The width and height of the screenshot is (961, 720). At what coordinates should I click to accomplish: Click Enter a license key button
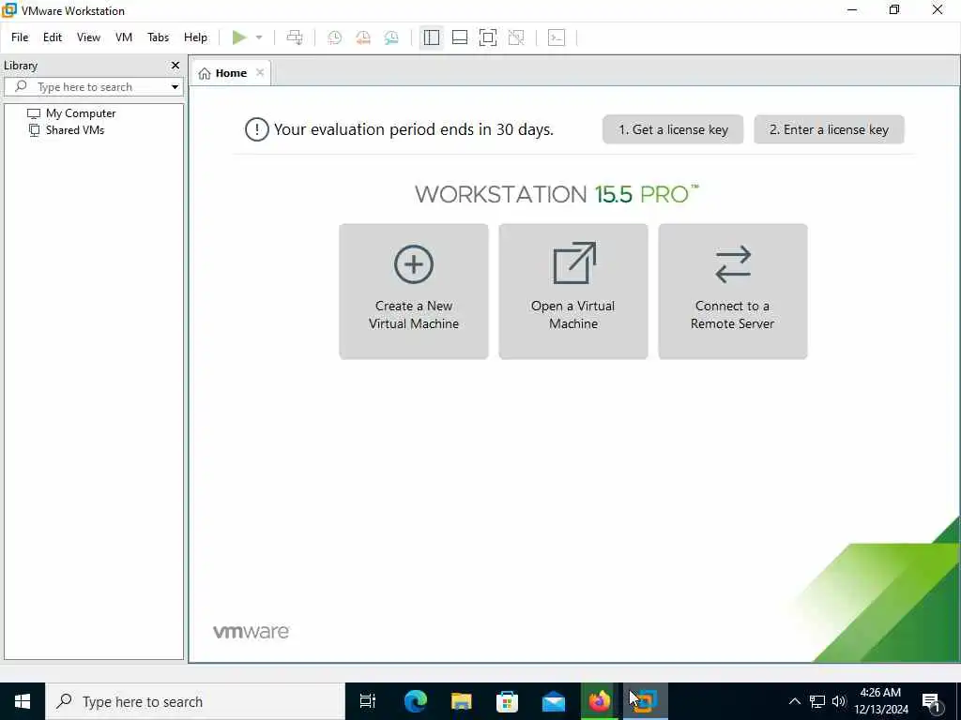point(829,129)
